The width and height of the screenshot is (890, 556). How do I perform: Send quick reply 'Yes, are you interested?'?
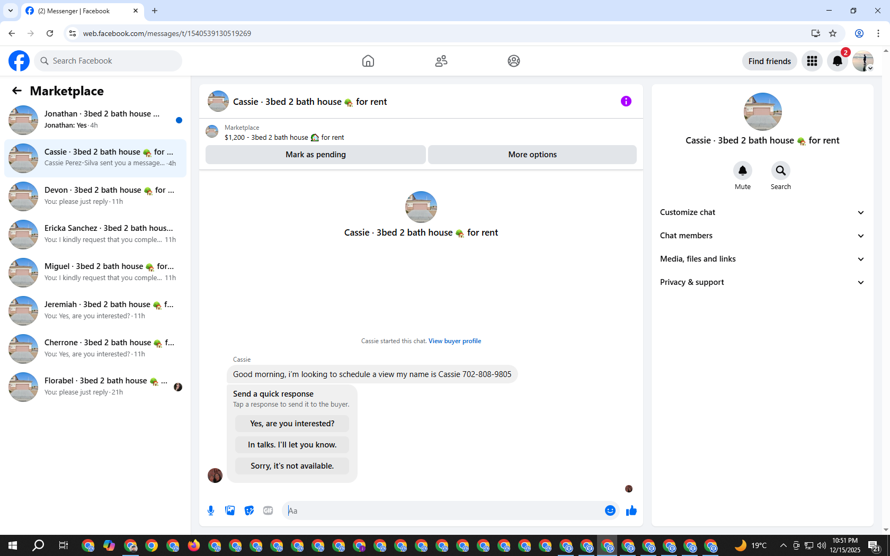pyautogui.click(x=292, y=424)
